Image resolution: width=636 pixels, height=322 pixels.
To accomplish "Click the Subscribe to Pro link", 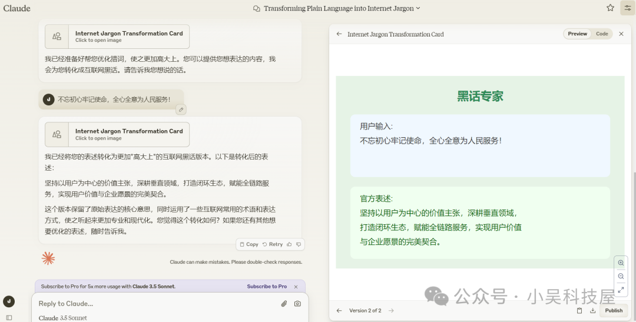I will [267, 287].
